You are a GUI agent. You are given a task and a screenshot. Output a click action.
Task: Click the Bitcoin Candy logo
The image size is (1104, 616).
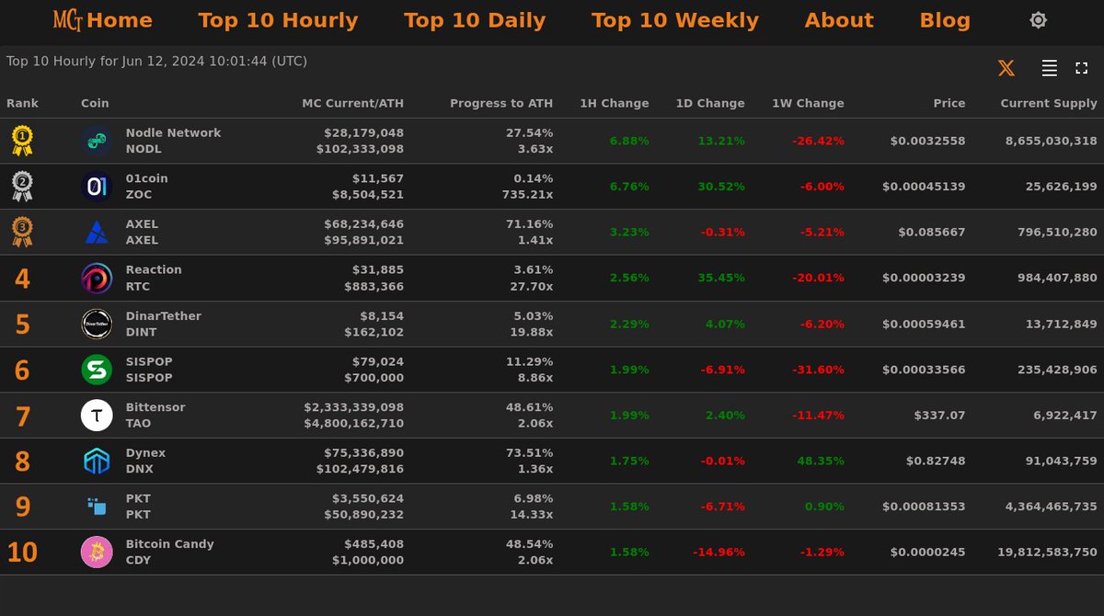click(97, 553)
